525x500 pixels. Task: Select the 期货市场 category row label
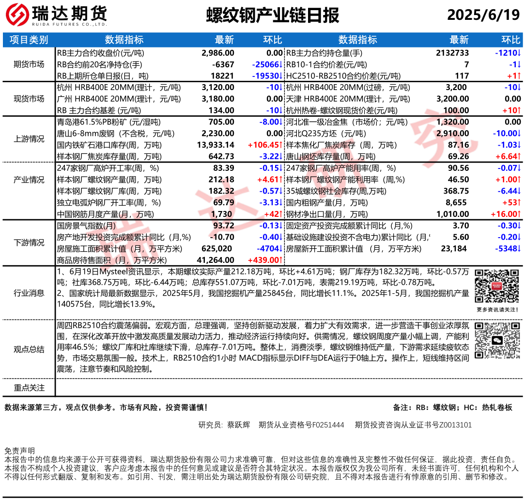29,64
